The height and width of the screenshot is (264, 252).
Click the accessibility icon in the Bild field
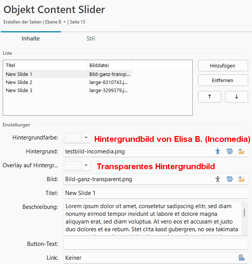218,179
